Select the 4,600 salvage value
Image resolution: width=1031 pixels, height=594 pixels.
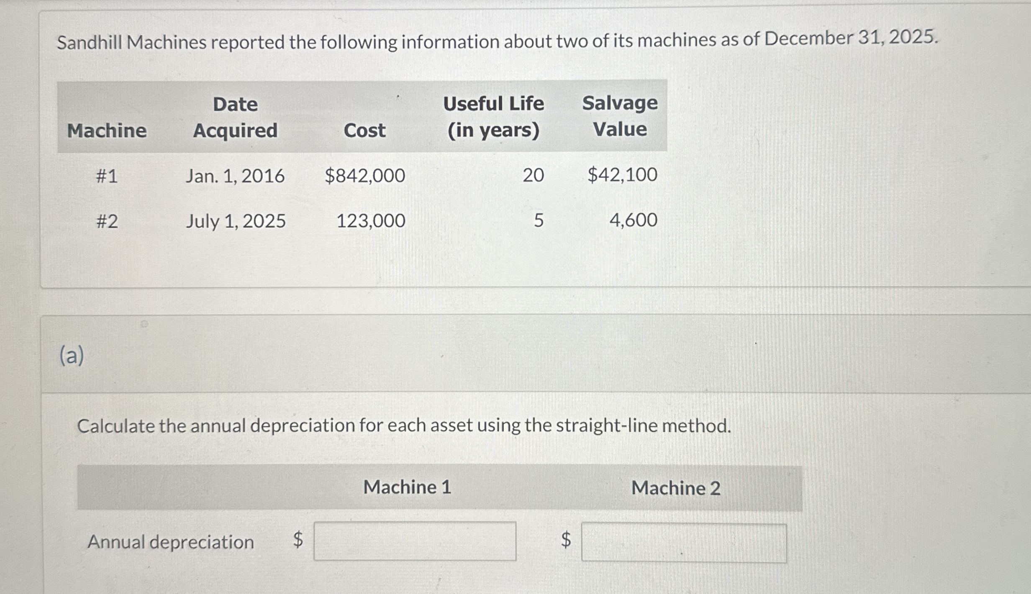click(x=633, y=221)
